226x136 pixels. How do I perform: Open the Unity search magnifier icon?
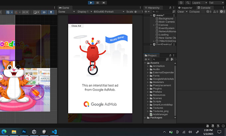tap(188, 3)
